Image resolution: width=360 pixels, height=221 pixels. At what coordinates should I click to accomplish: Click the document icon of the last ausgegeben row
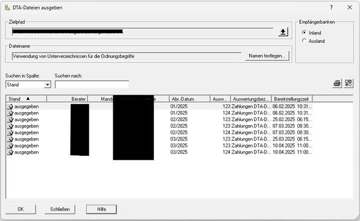(x=10, y=152)
